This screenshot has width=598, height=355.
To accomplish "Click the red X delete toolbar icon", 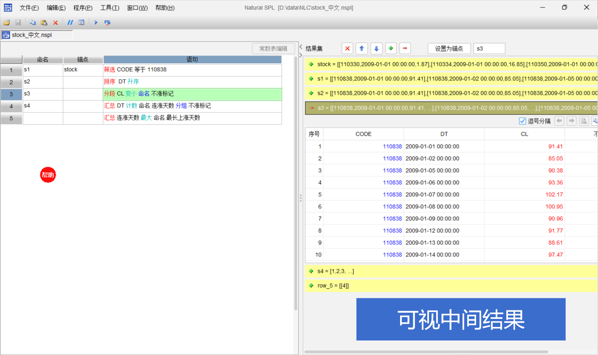I will (x=55, y=23).
